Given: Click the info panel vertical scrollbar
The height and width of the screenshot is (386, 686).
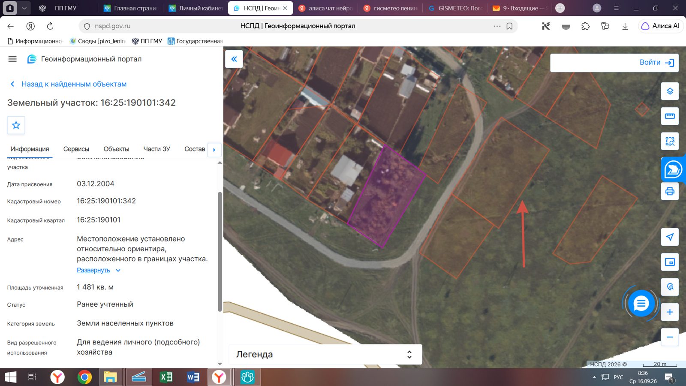Looking at the screenshot, I should [220, 252].
